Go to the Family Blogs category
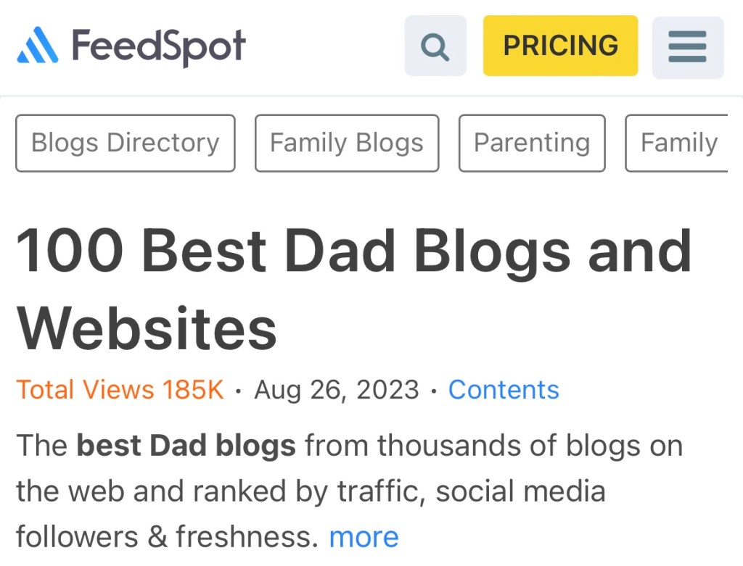 [346, 143]
